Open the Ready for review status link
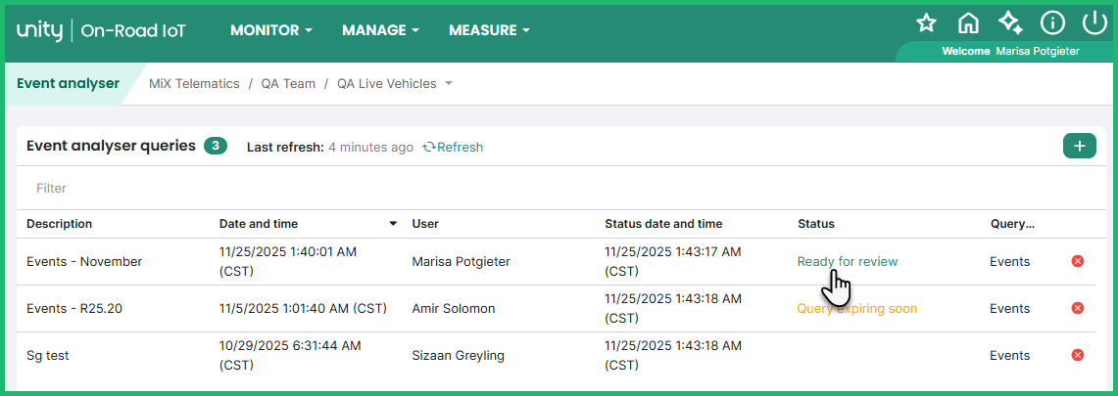The height and width of the screenshot is (396, 1118). click(847, 261)
